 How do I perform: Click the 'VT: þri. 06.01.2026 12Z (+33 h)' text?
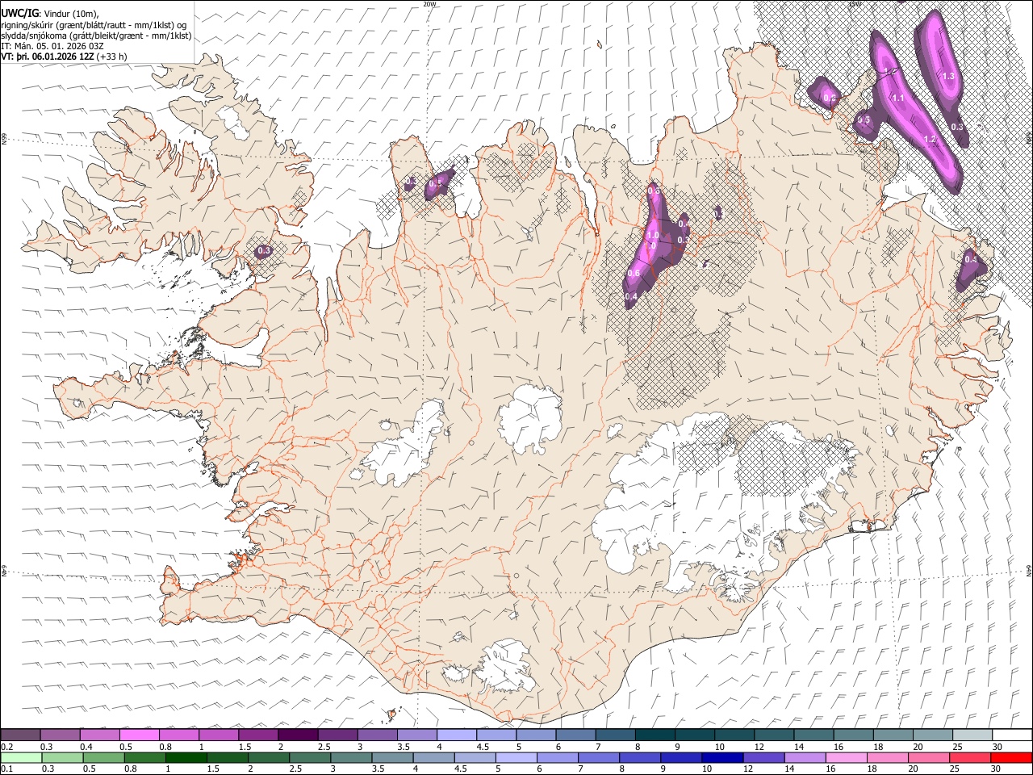[x=64, y=57]
